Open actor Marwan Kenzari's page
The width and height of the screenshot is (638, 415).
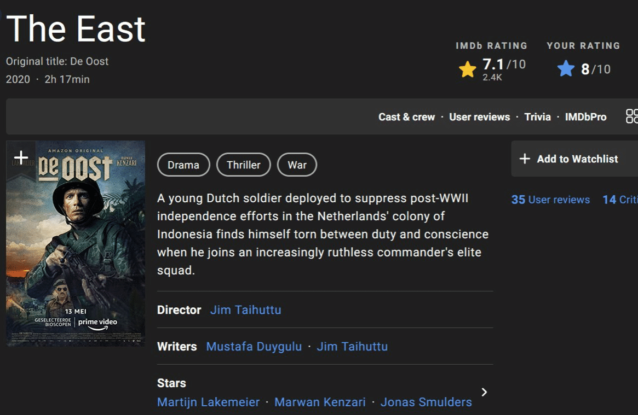click(320, 402)
